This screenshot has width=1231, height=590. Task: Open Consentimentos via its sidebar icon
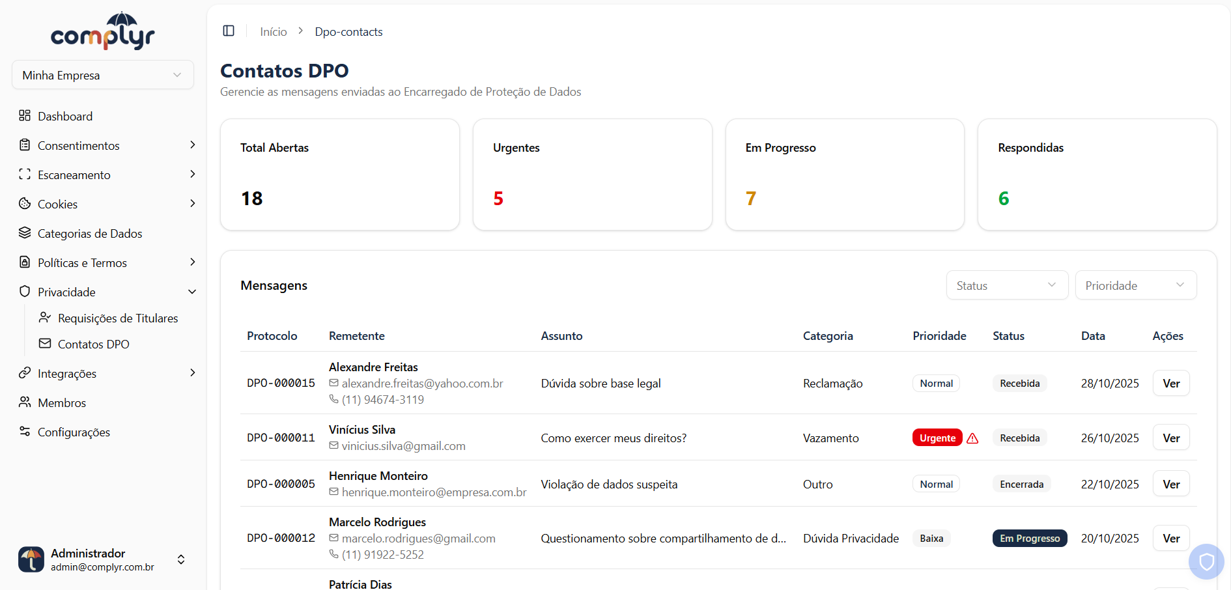(25, 145)
